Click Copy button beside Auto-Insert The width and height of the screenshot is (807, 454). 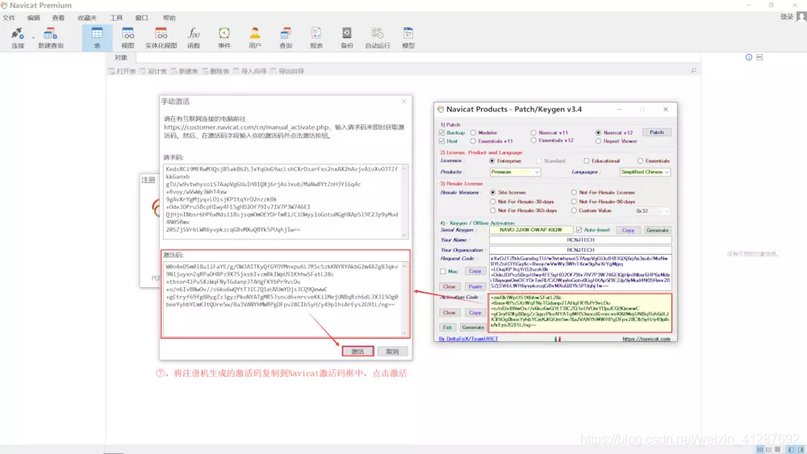pyautogui.click(x=628, y=230)
